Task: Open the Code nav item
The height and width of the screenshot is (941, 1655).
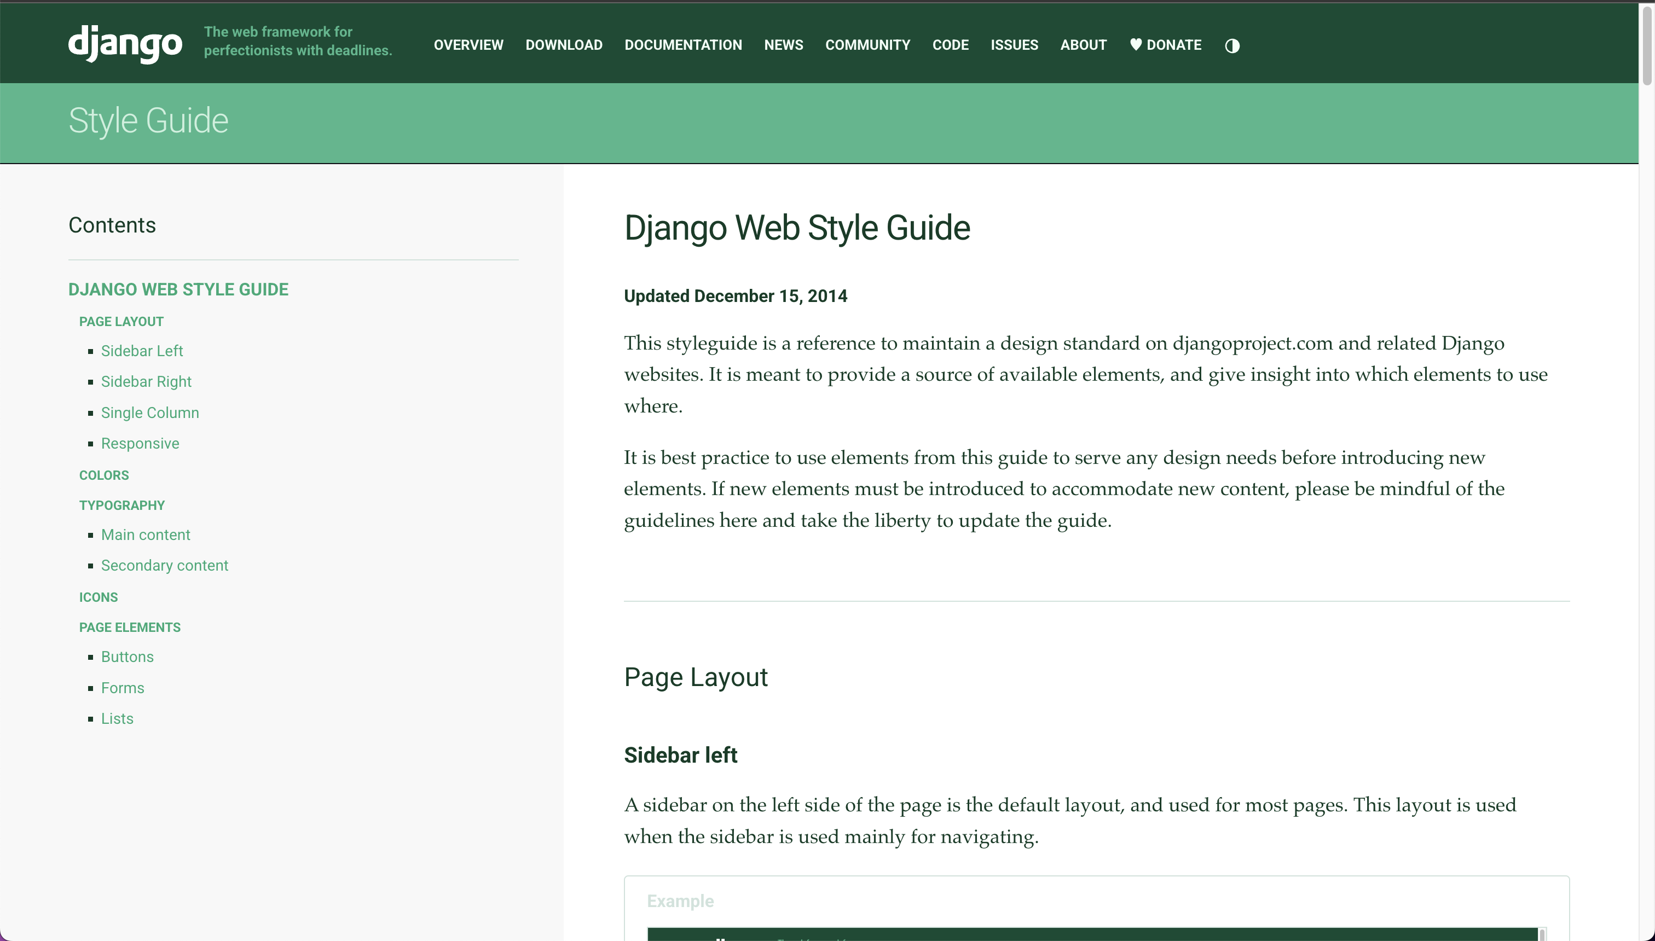Action: tap(950, 45)
